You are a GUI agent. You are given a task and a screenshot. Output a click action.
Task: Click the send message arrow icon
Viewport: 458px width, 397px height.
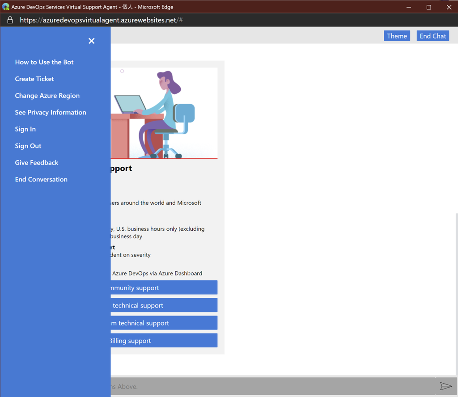coord(446,386)
